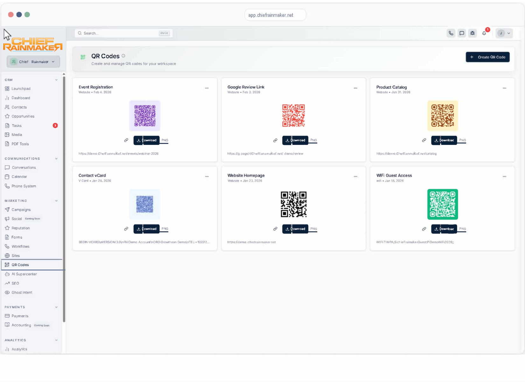Copy link for Google Review Link QR code
This screenshot has width=525, height=382.
[275, 140]
